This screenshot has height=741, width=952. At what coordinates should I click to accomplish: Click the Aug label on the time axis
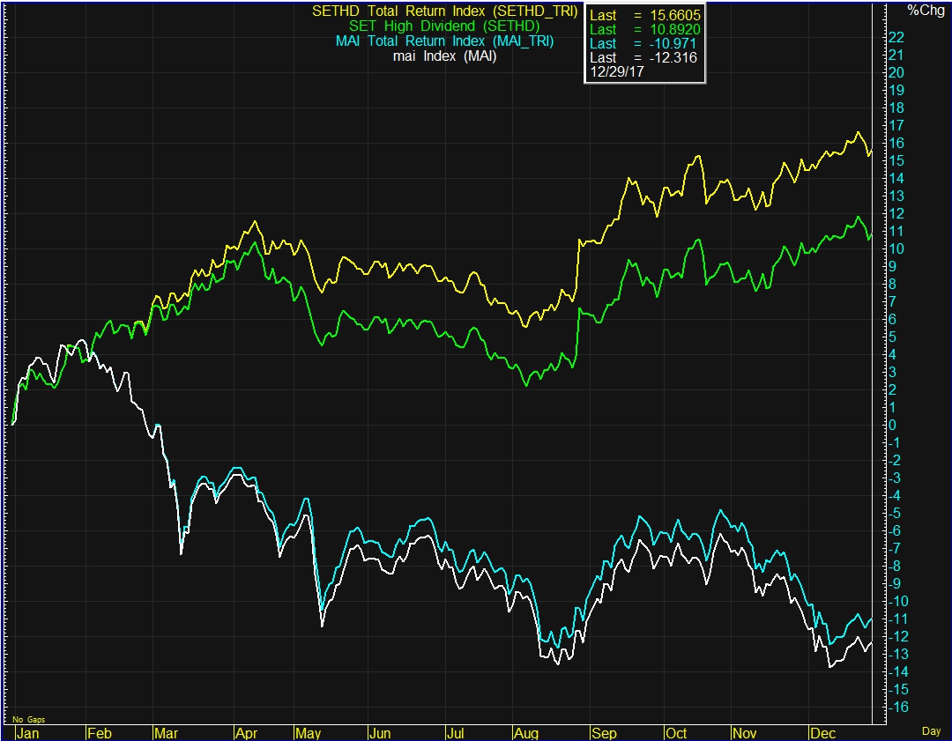pos(525,733)
